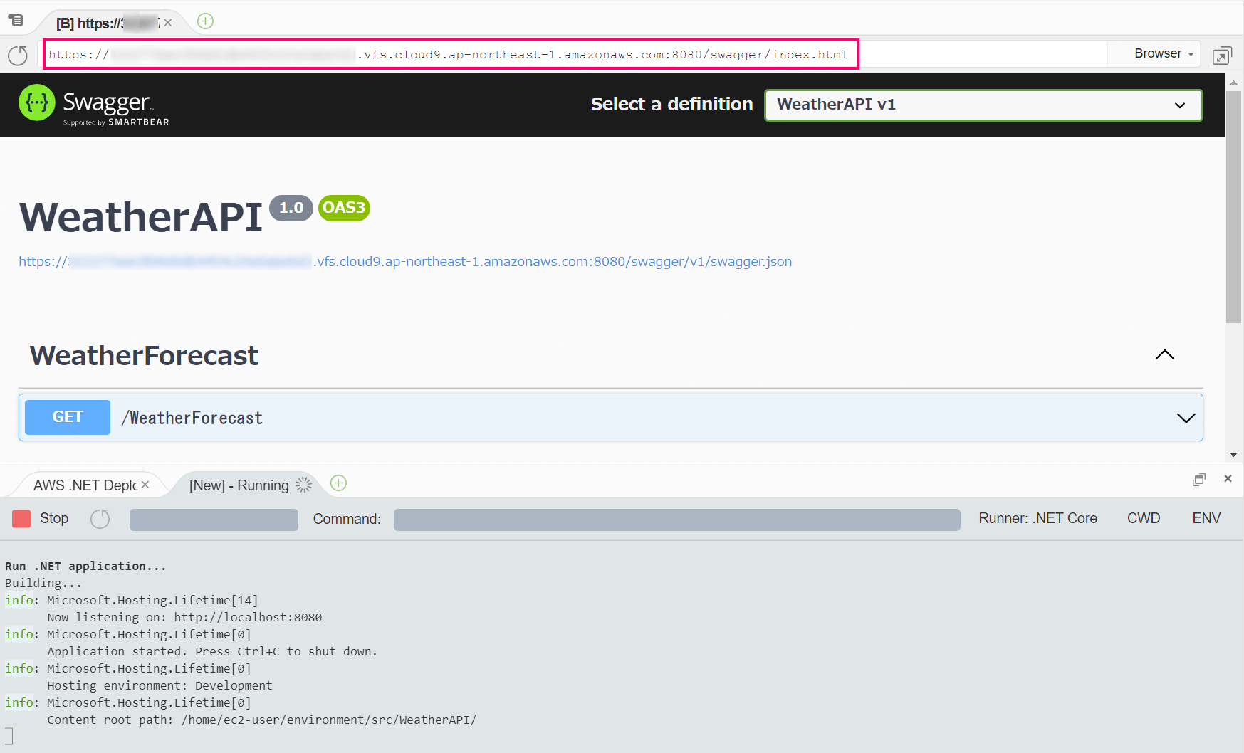The image size is (1244, 753).
Task: Collapse the WeatherForecast section
Action: coord(1165,355)
